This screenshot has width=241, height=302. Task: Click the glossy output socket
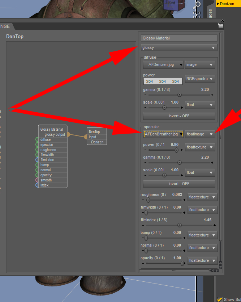pos(68,134)
